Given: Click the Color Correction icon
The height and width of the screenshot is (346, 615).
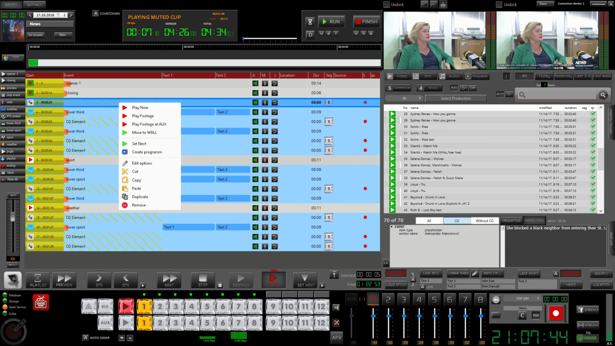Looking at the screenshot, I should [13, 58].
